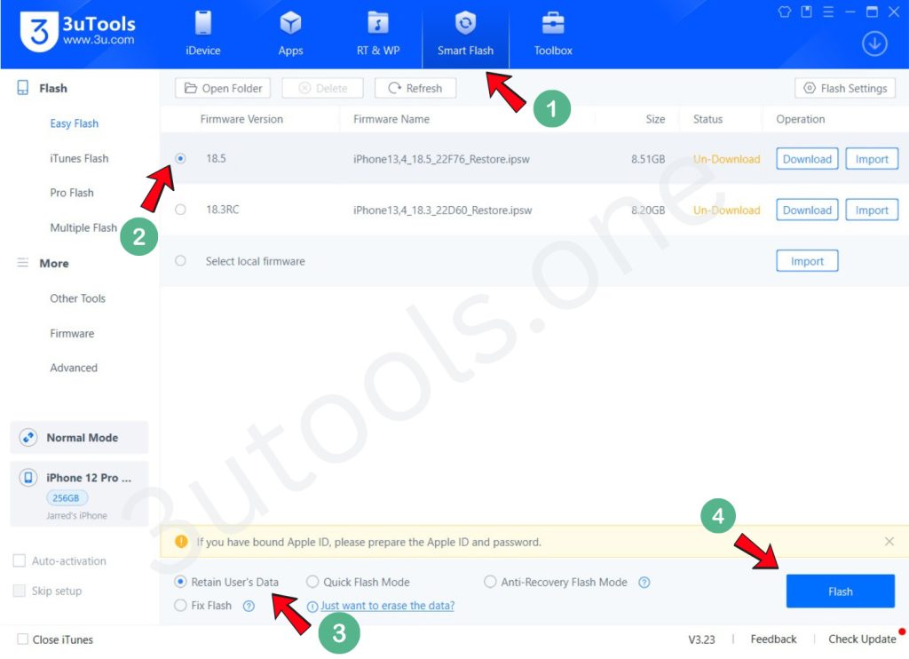Open Easy Flash in sidebar
909x659 pixels.
(75, 123)
